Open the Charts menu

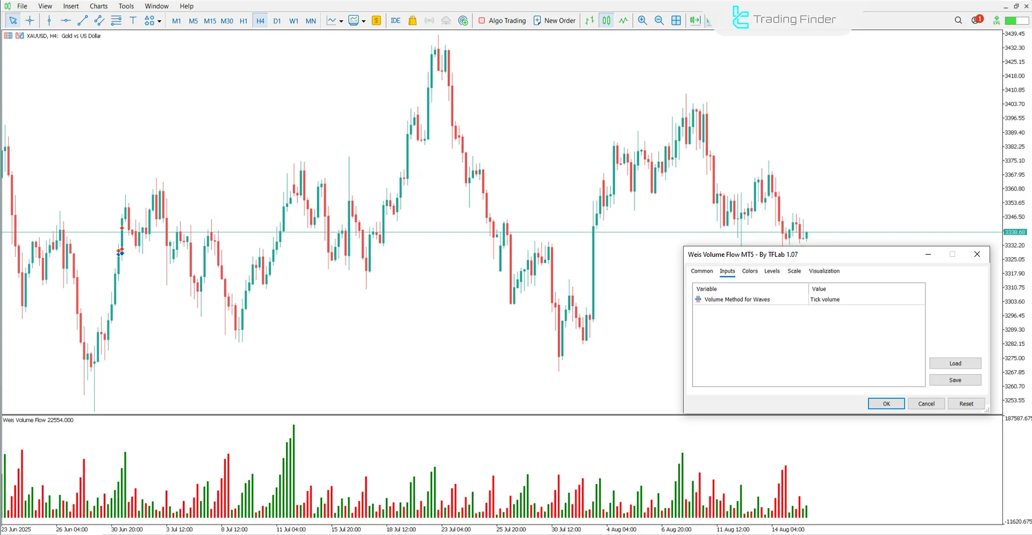click(98, 6)
